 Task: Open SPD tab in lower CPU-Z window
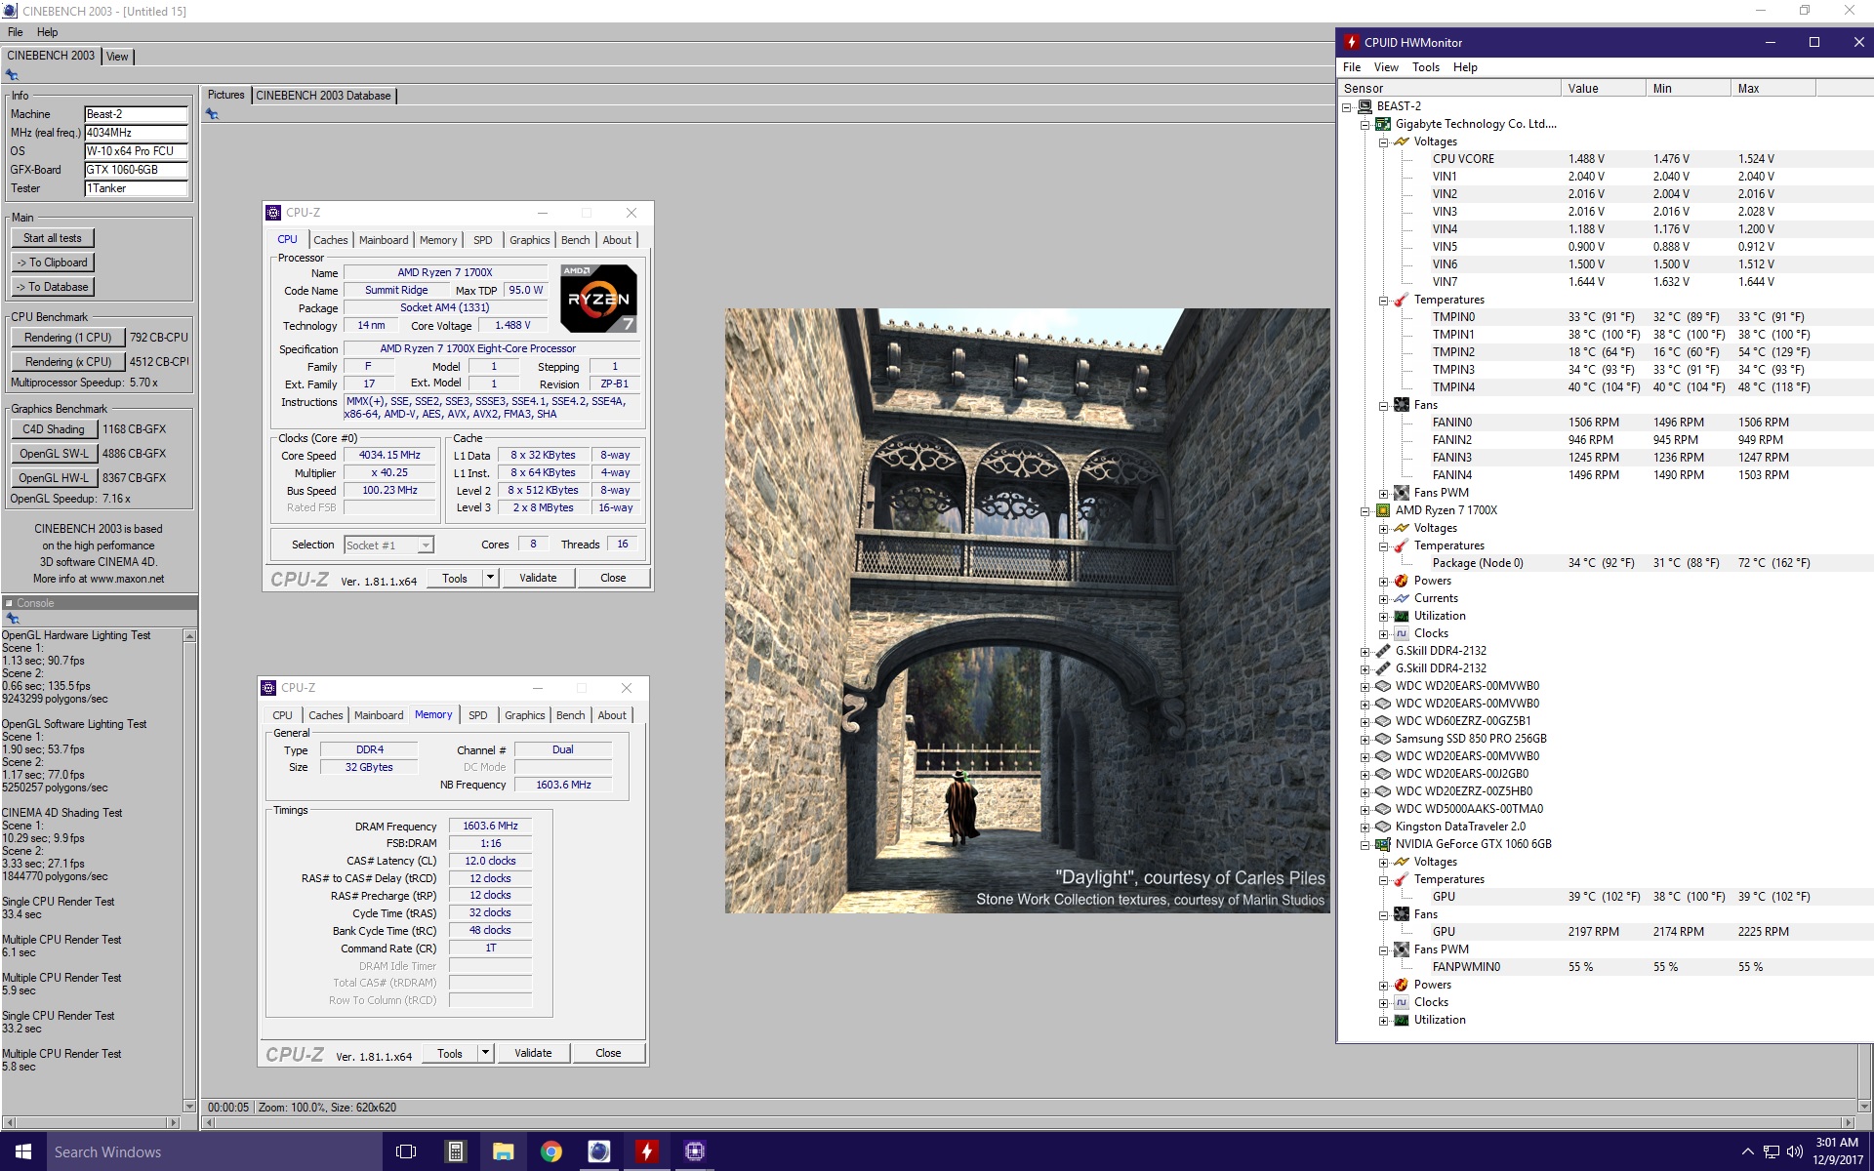(x=477, y=715)
